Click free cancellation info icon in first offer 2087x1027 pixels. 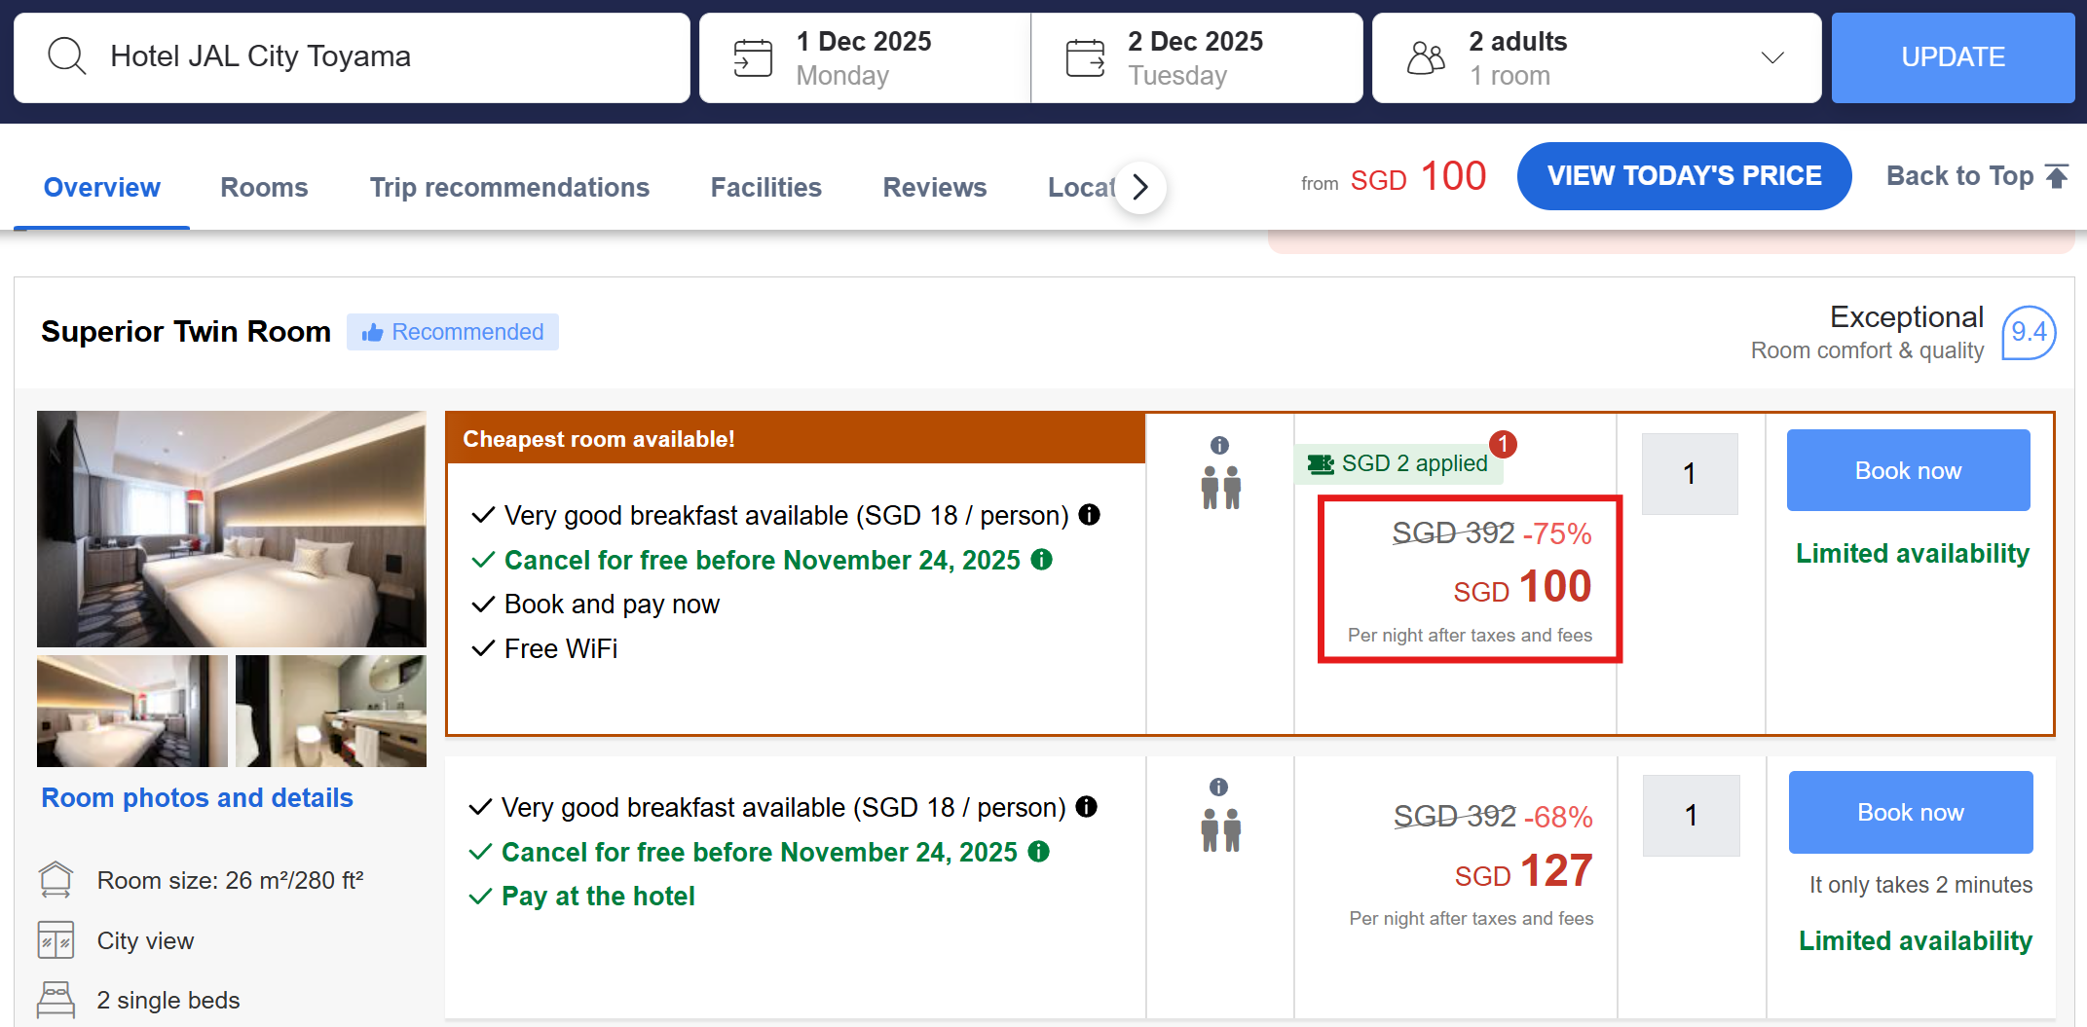1042,560
